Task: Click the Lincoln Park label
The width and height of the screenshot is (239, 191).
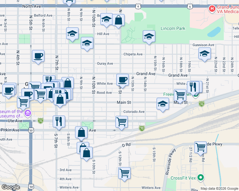Action: pos(173,28)
